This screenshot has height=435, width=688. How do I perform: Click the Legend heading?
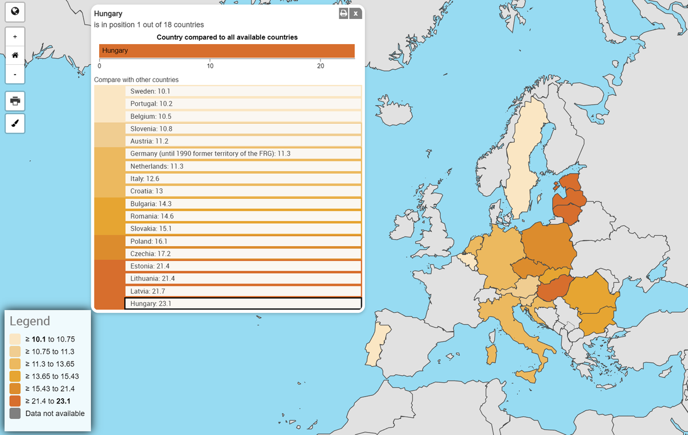30,321
